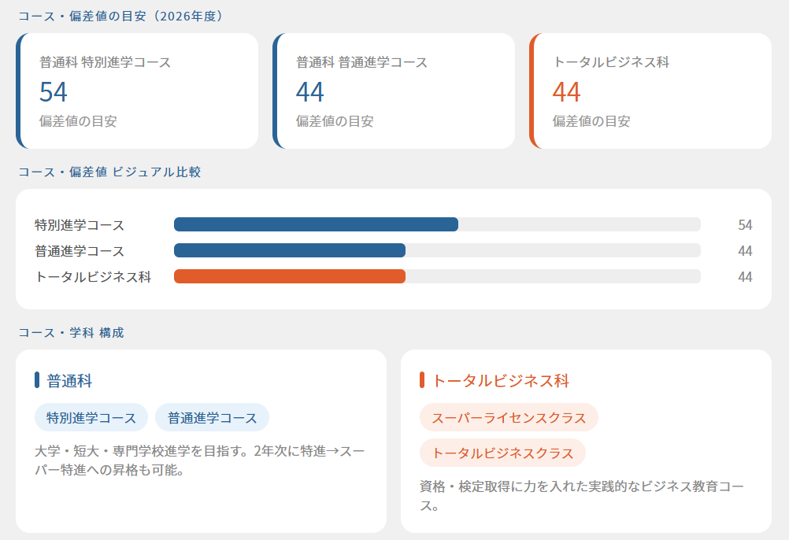Click 偏差値の目安 label in 普通進学コース card
789x540 pixels.
tap(335, 121)
